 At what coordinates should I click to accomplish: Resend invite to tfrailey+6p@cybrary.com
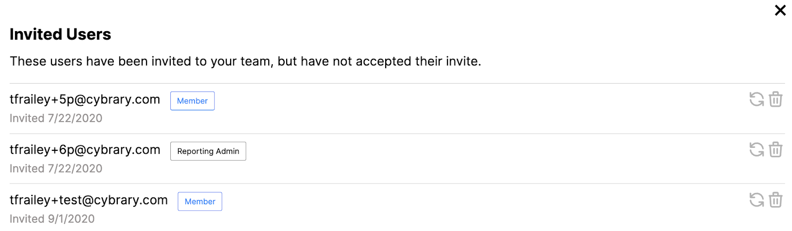[x=756, y=149]
